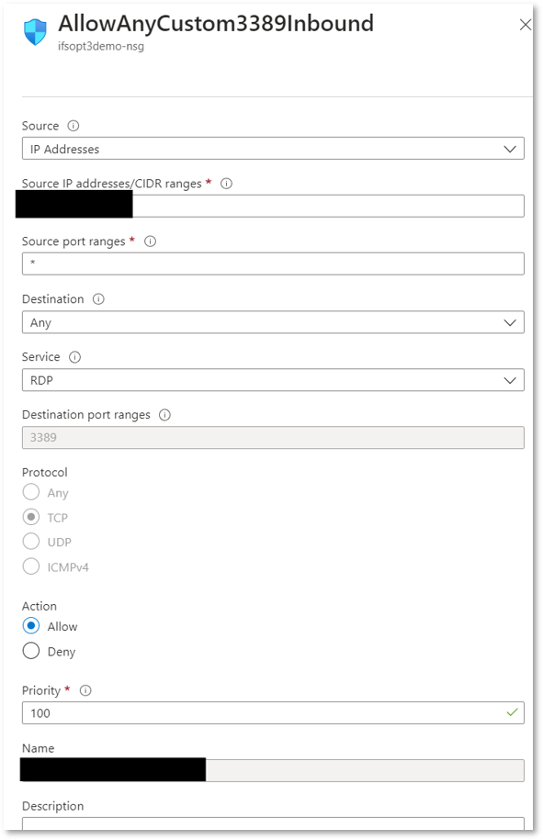
Task: Select the ICMPv4 protocol radio button
Action: 31,566
